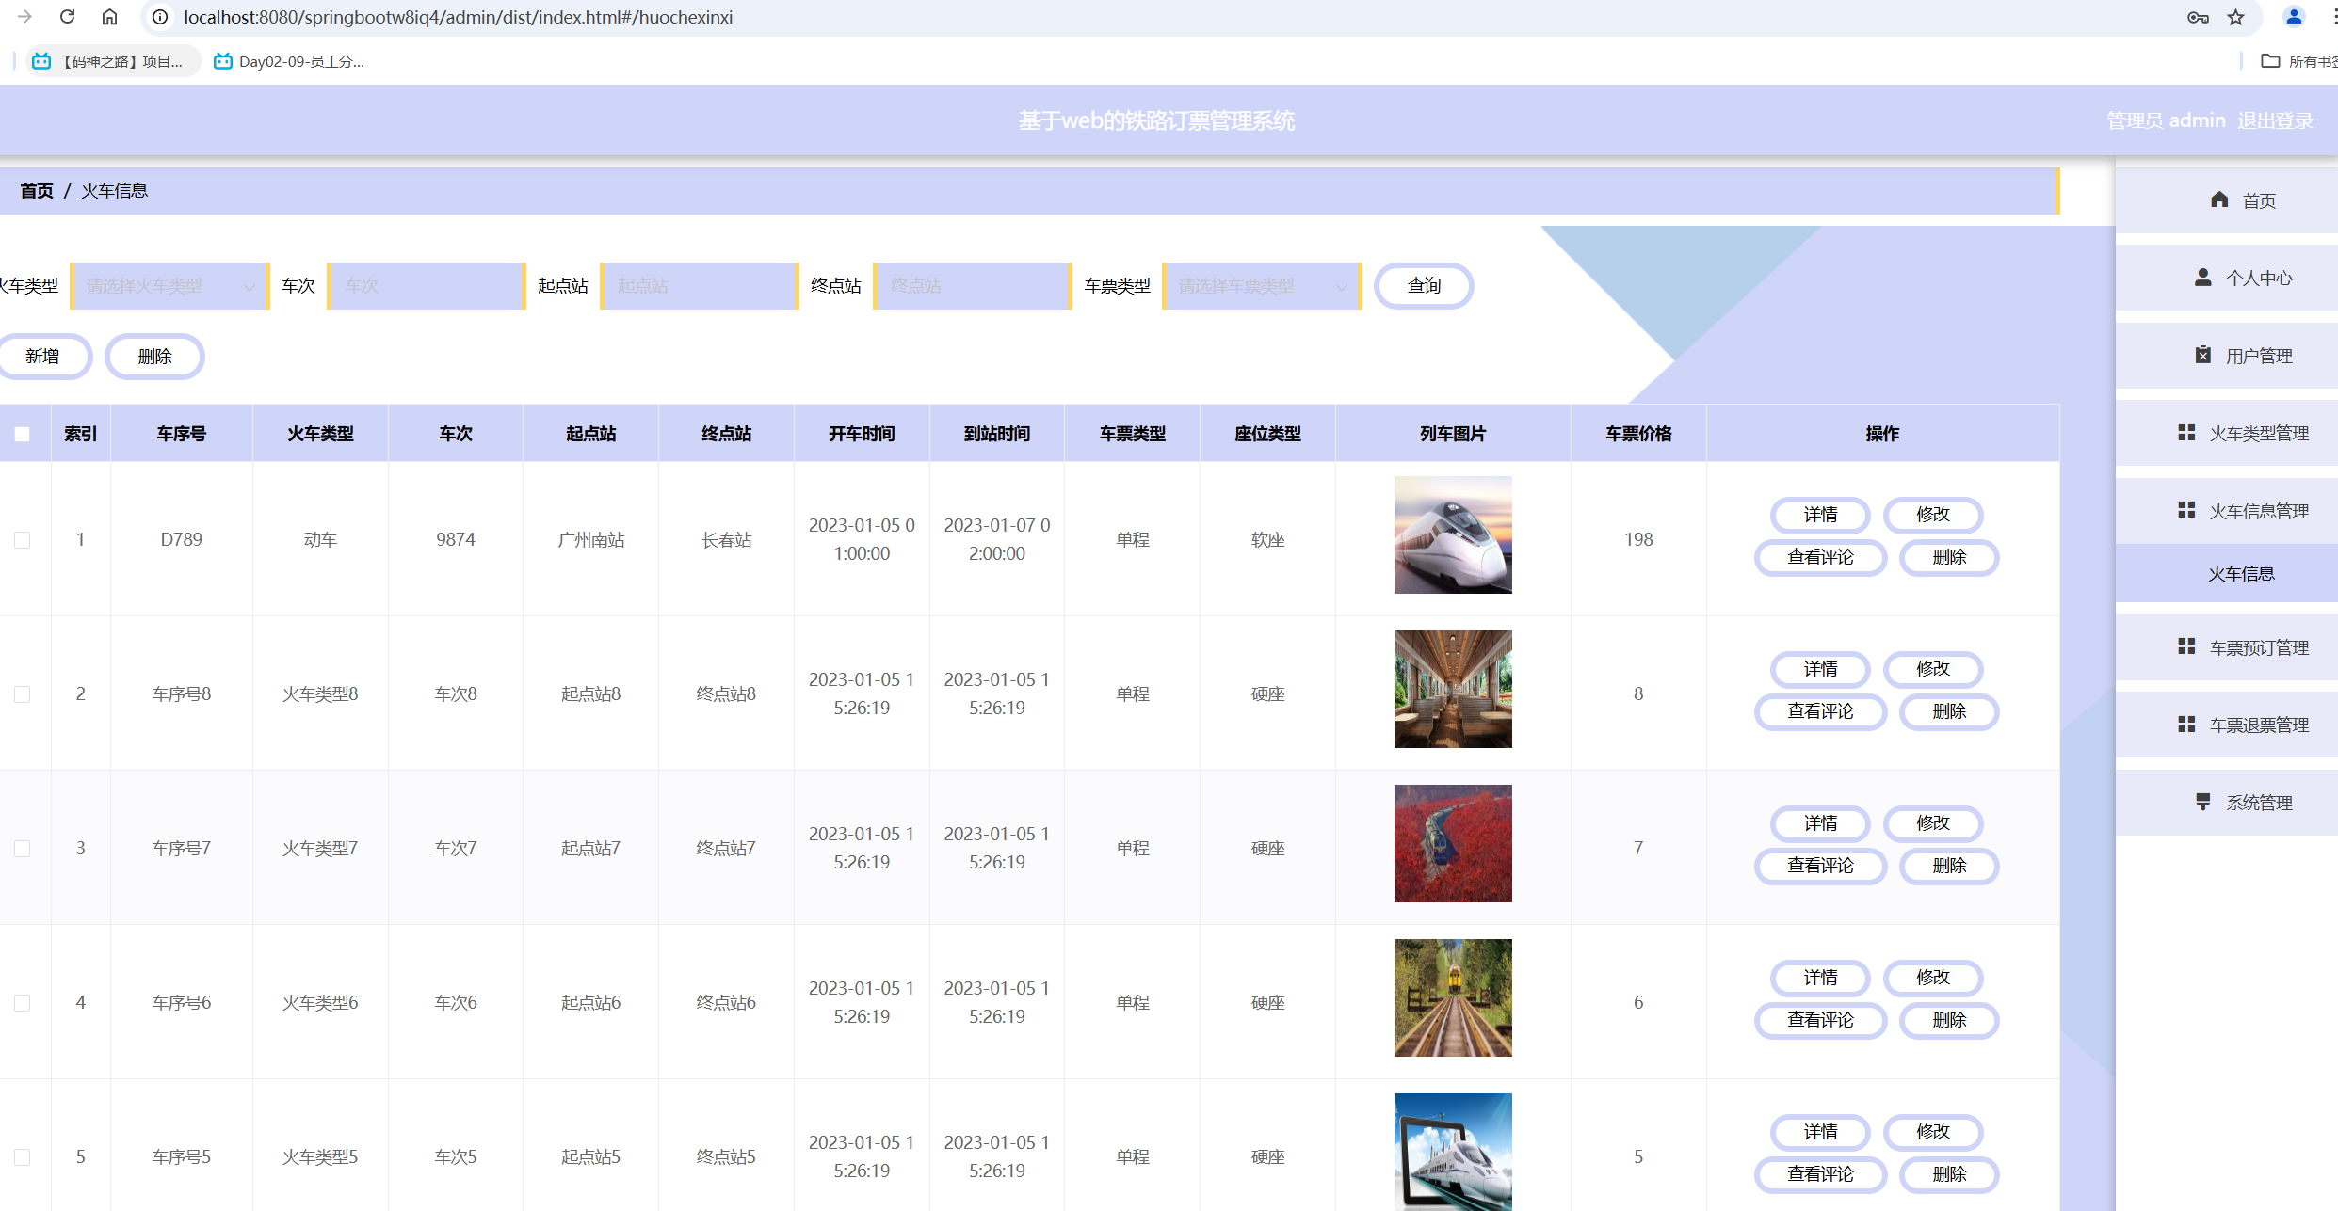
Task: Click the home icon in sidebar
Action: (x=2219, y=199)
